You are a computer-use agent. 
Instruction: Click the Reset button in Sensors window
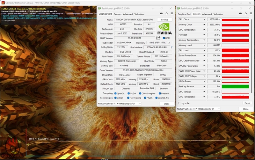[247, 103]
